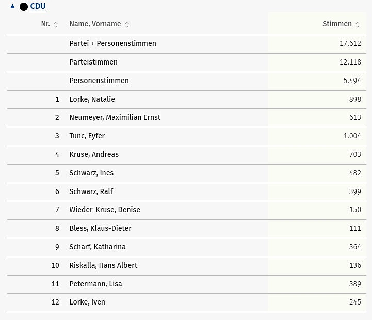Click candidate Petermann, Lisa
The height and width of the screenshot is (320, 372).
pos(95,284)
